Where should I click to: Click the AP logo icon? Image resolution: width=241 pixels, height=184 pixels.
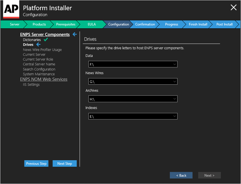[11, 9]
